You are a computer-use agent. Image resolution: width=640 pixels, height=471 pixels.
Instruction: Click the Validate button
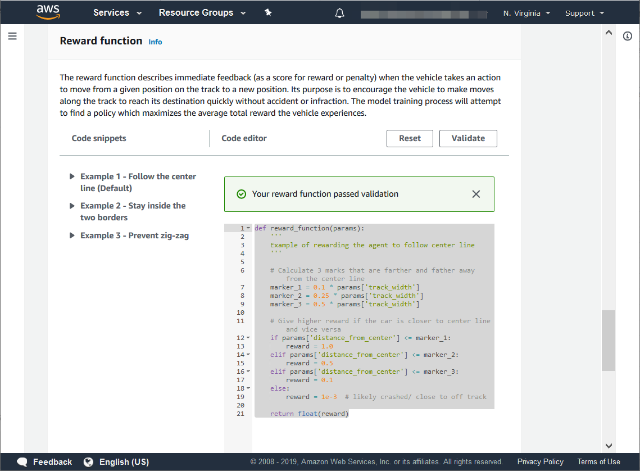(468, 138)
